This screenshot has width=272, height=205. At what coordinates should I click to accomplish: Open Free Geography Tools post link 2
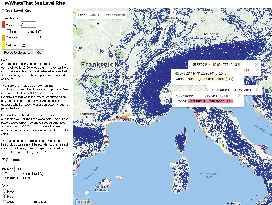tap(28, 93)
